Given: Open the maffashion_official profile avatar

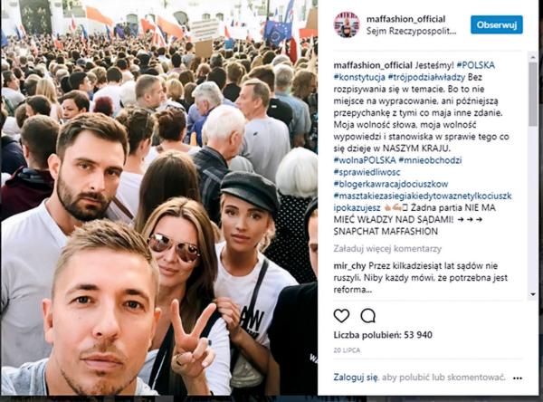Looking at the screenshot, I should coord(347,24).
